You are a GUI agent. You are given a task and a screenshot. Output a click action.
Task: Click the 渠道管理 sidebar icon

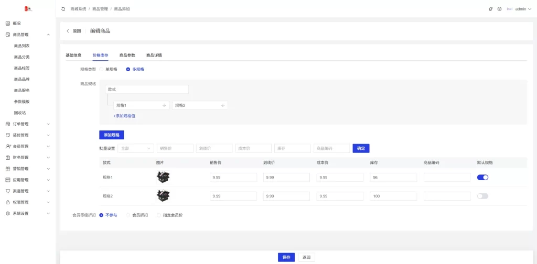8,191
